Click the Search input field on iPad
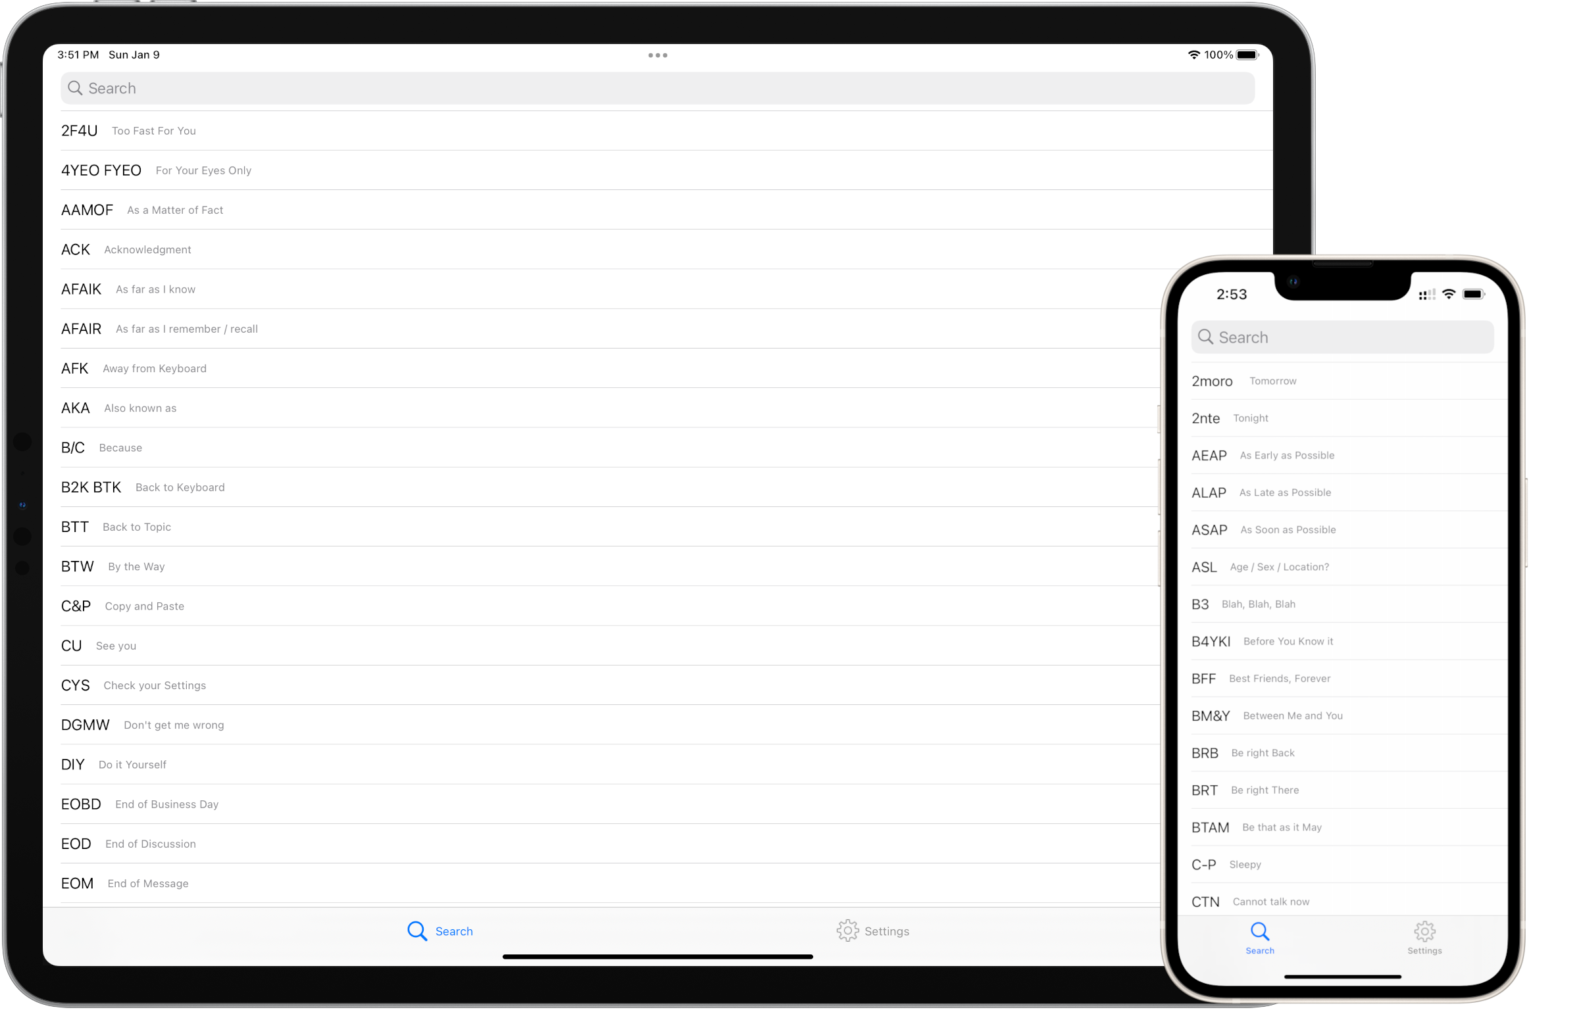1579x1016 pixels. [657, 87]
